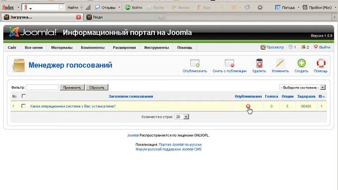This screenshot has width=338, height=190.
Task: Open the poll Какая операционная система у Вас установлена?
Action: [x=73, y=106]
